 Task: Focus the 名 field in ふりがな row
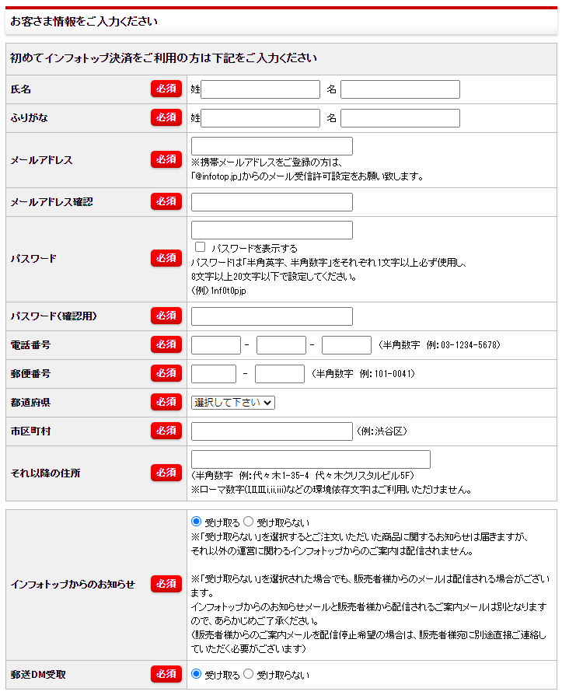400,118
